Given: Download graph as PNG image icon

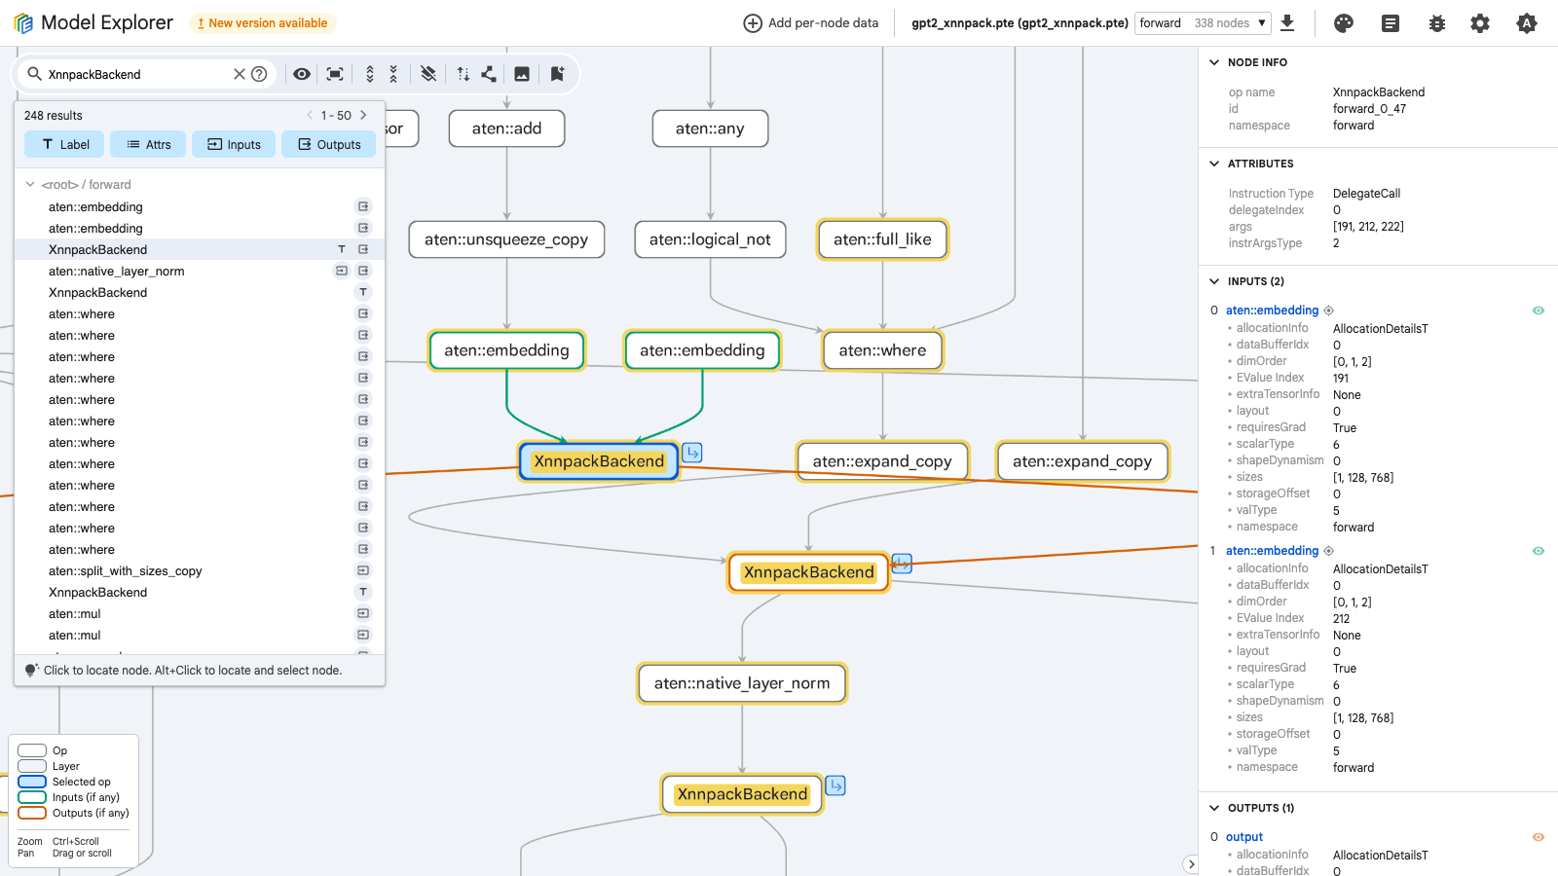Looking at the screenshot, I should (522, 74).
